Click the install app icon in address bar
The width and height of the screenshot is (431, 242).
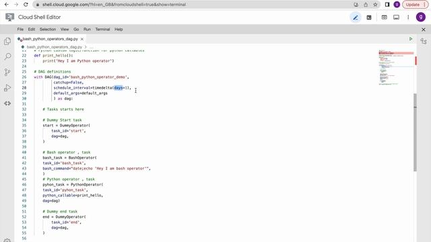click(x=356, y=5)
